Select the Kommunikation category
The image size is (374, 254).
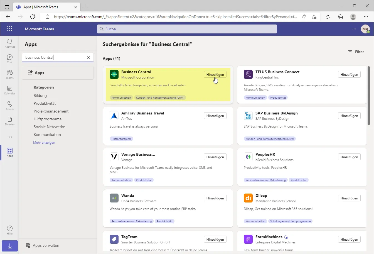[47, 135]
